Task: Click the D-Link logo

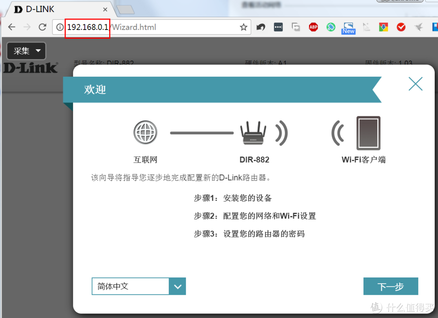Action: (x=31, y=68)
